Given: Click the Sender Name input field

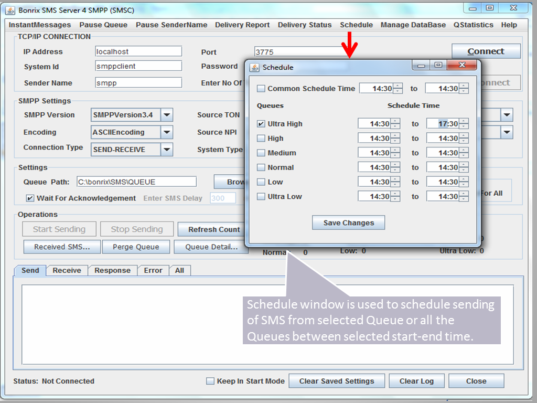Looking at the screenshot, I should [x=138, y=82].
